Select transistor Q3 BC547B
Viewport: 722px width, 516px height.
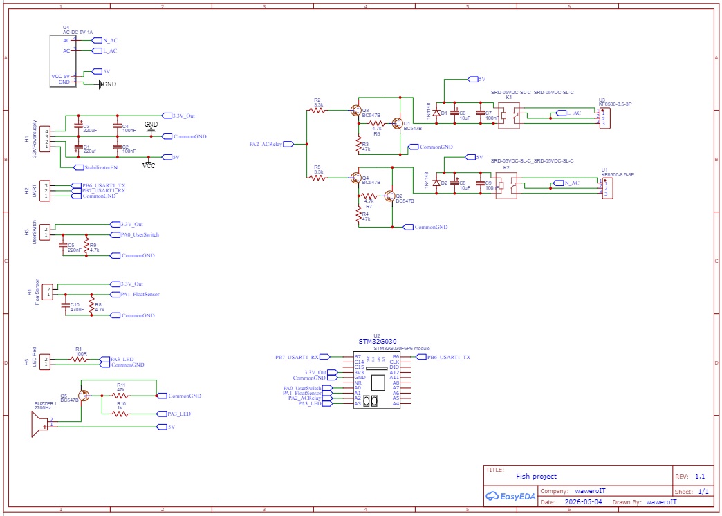click(x=355, y=111)
